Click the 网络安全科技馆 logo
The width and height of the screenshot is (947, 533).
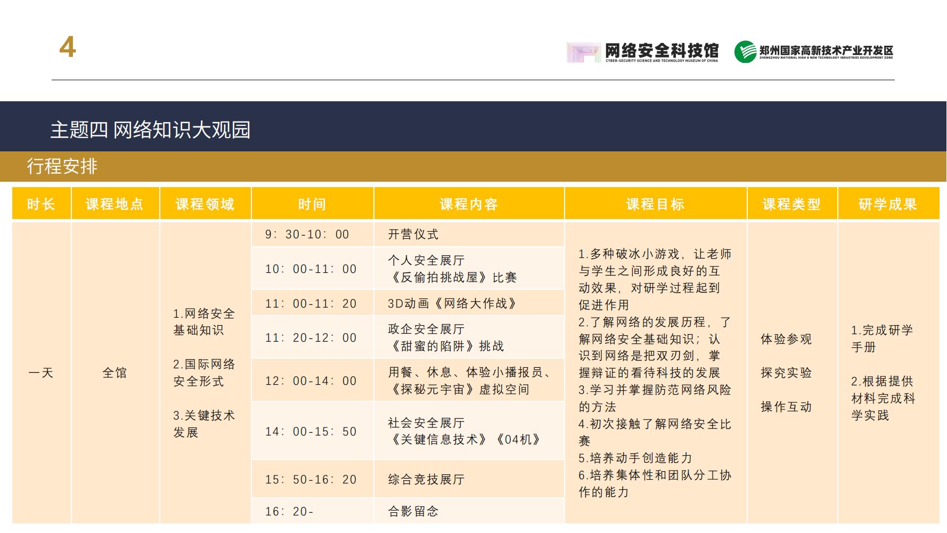(642, 52)
